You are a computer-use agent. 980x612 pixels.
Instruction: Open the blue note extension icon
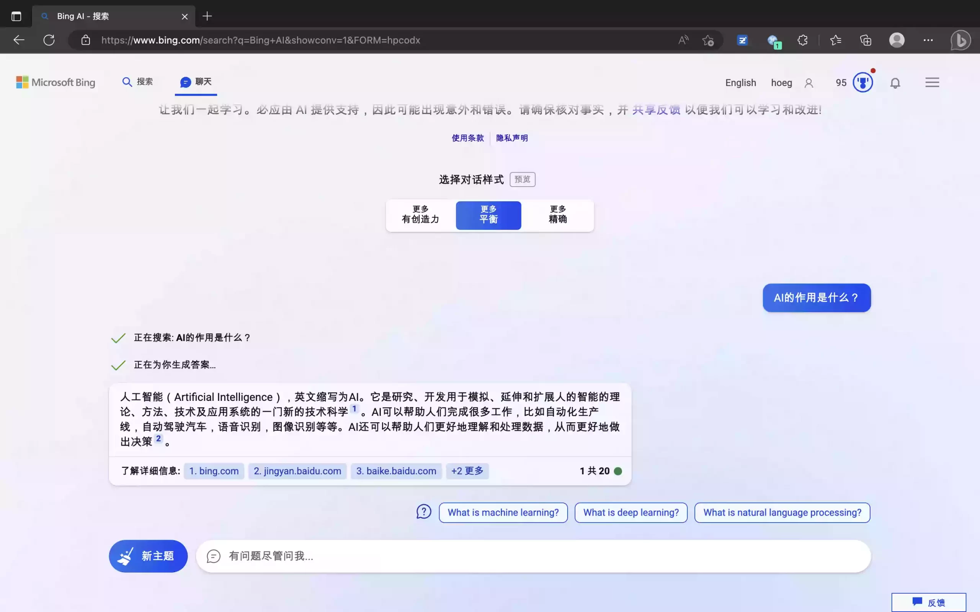point(742,40)
